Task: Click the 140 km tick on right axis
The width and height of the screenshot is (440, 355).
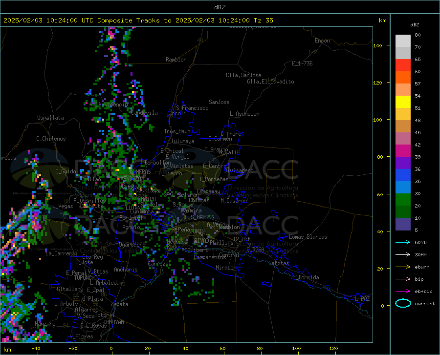Action: point(377,45)
